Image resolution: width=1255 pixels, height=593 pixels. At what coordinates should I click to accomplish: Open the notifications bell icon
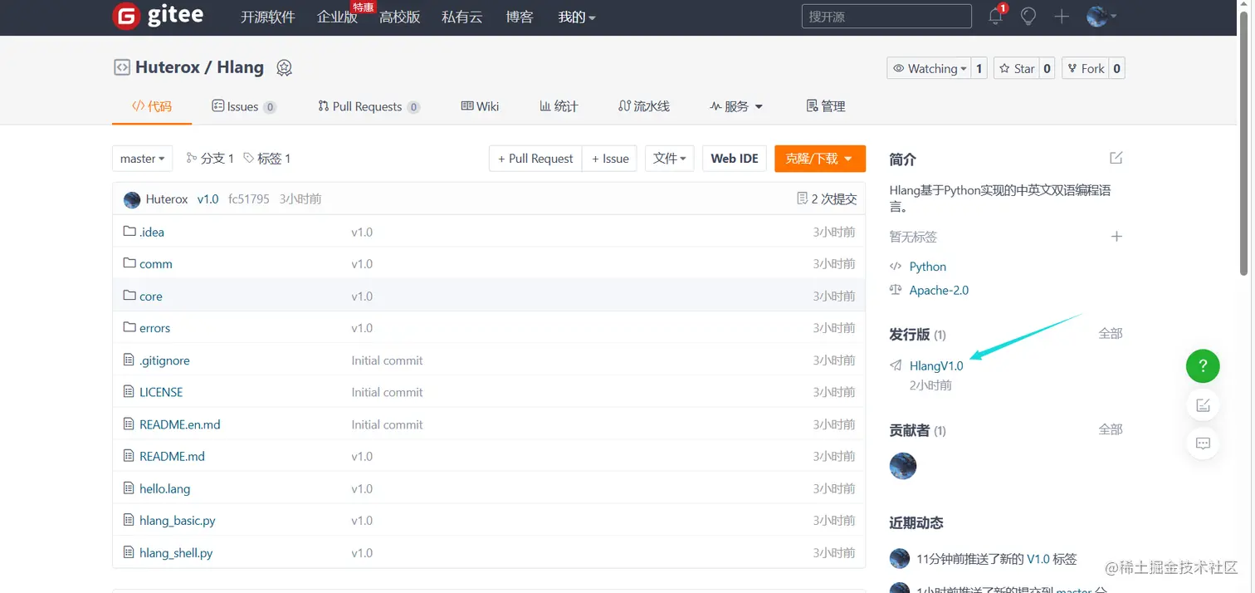[996, 16]
